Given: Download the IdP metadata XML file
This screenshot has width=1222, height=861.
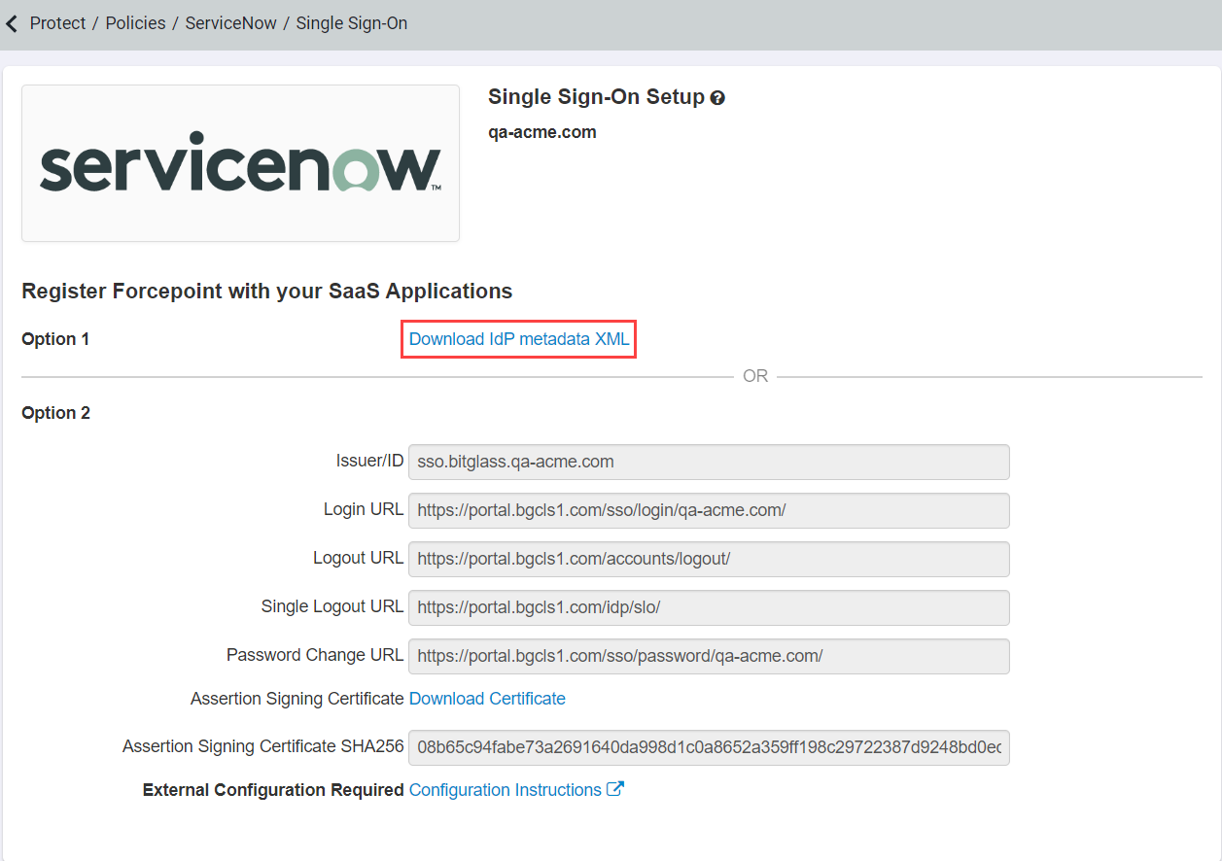Looking at the screenshot, I should pos(517,338).
